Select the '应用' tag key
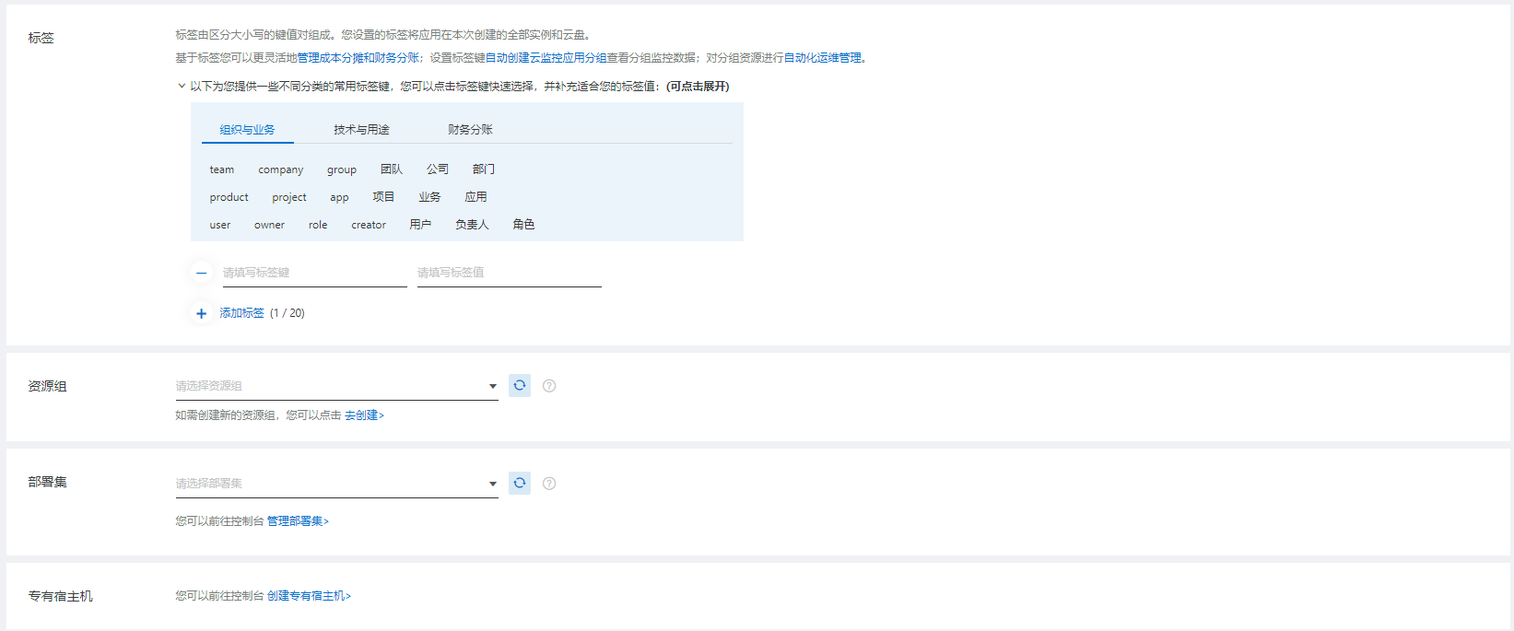This screenshot has width=1514, height=631. coord(475,197)
